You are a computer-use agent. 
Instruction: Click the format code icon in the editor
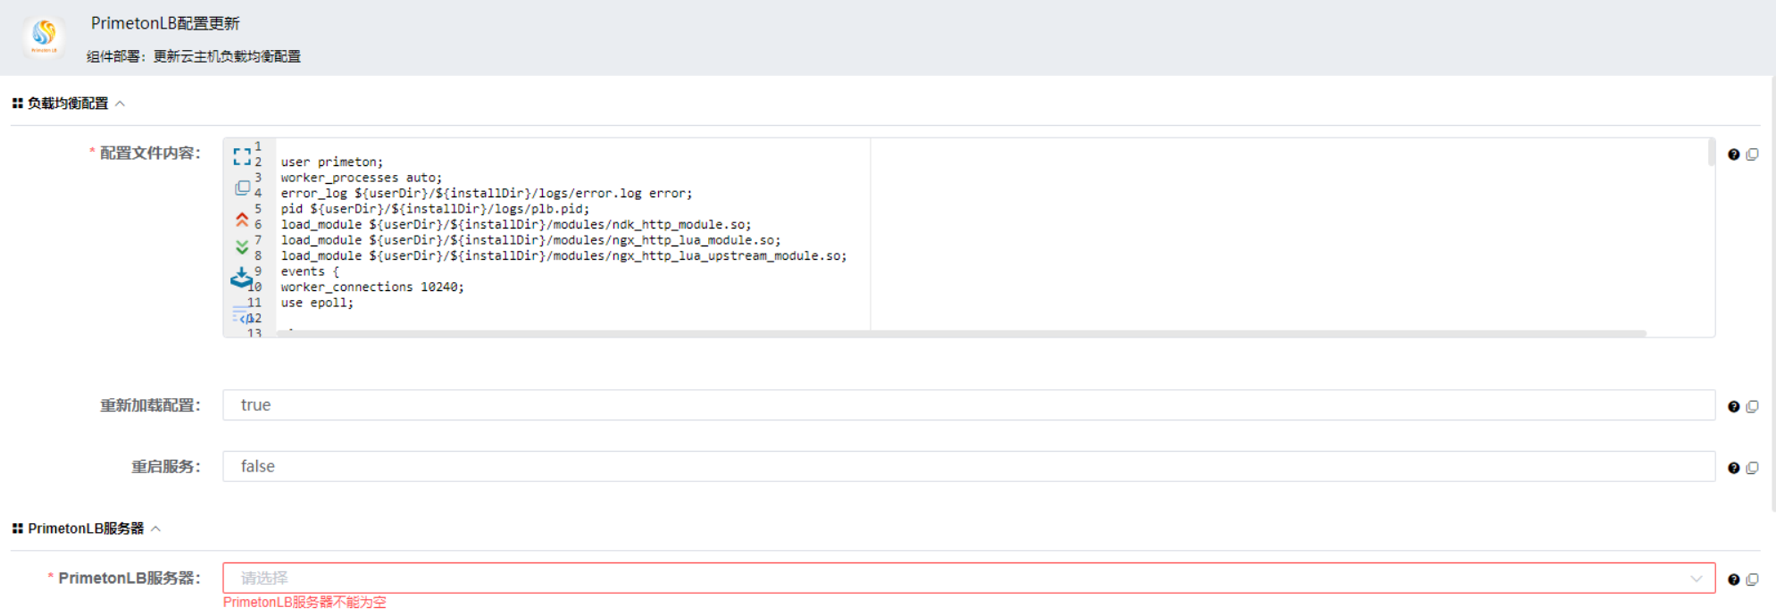(x=242, y=315)
